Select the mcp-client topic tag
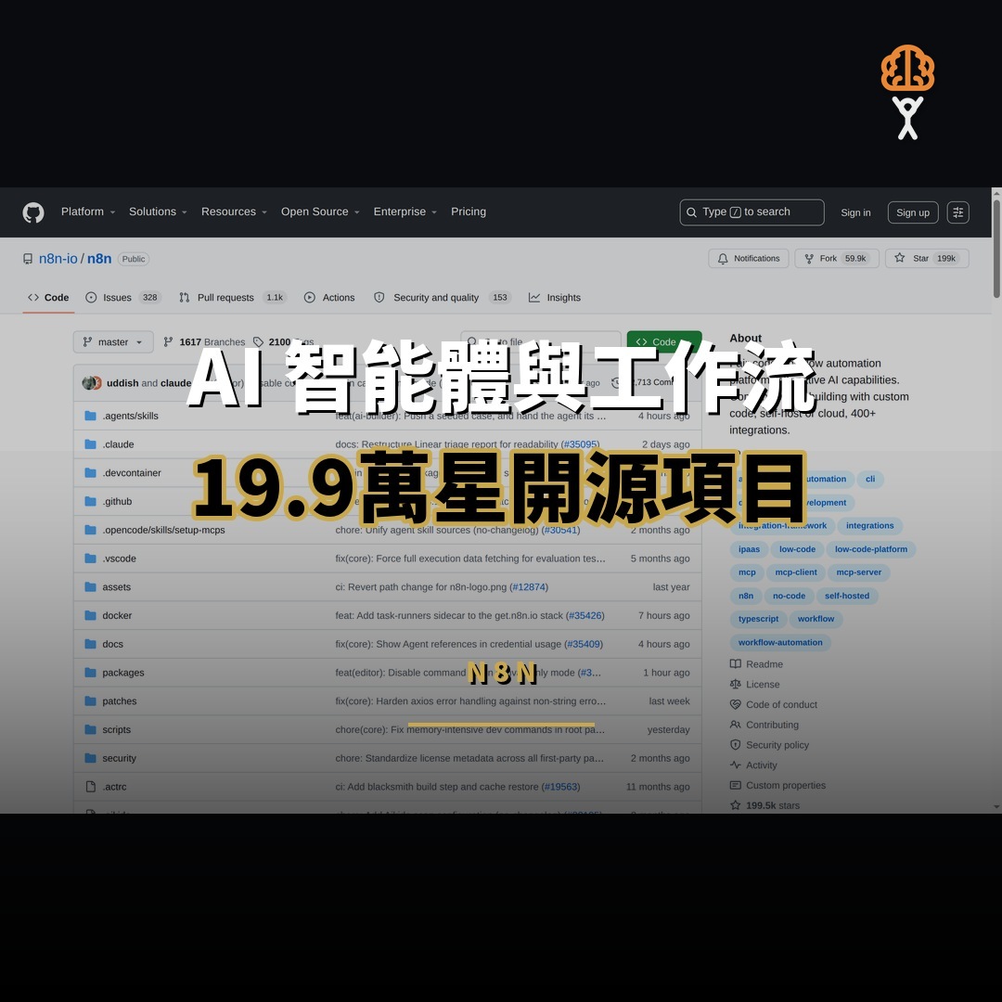Image resolution: width=1002 pixels, height=1002 pixels. (796, 572)
